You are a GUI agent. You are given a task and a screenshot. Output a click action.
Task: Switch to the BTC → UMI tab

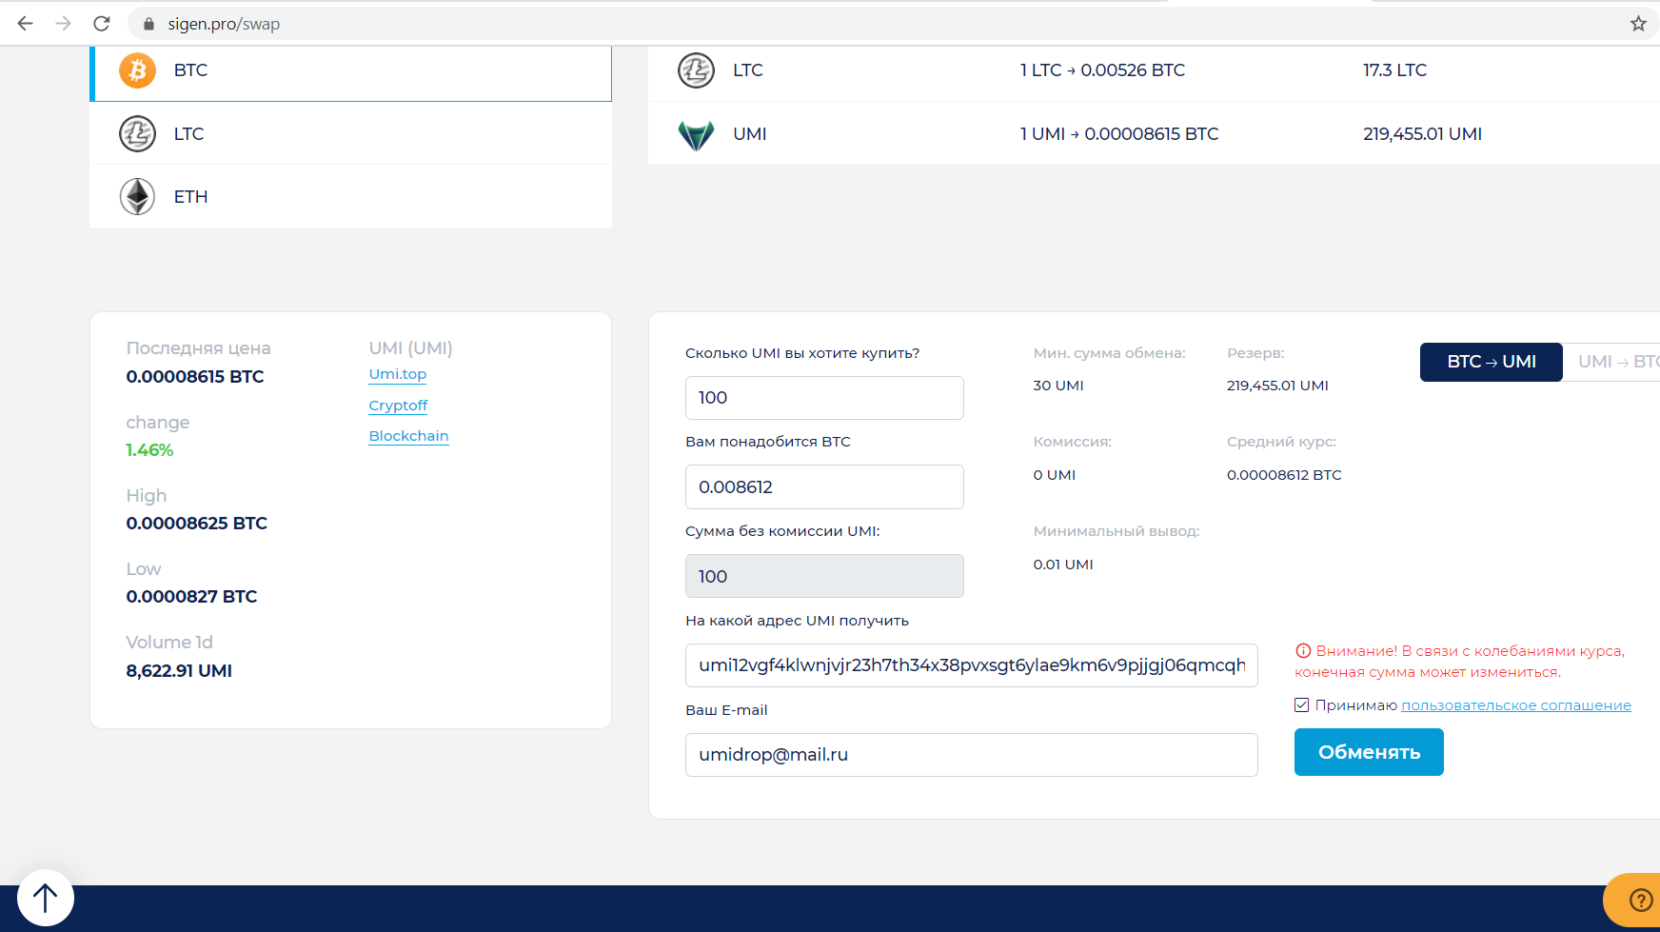coord(1492,362)
